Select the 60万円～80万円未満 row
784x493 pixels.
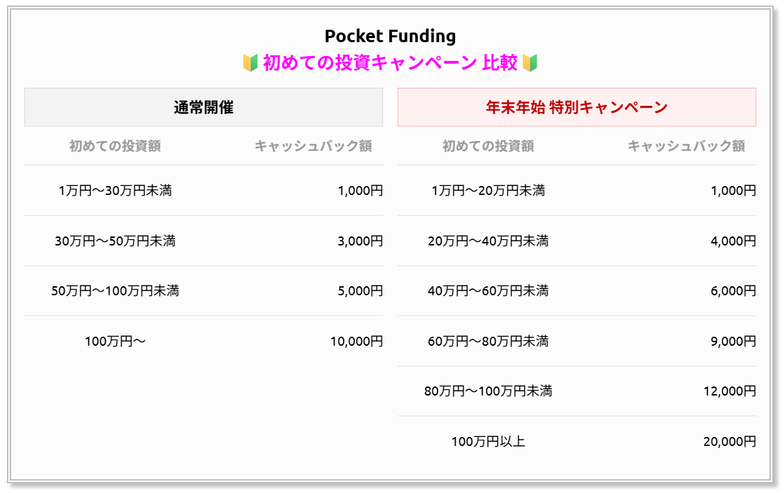(x=576, y=341)
